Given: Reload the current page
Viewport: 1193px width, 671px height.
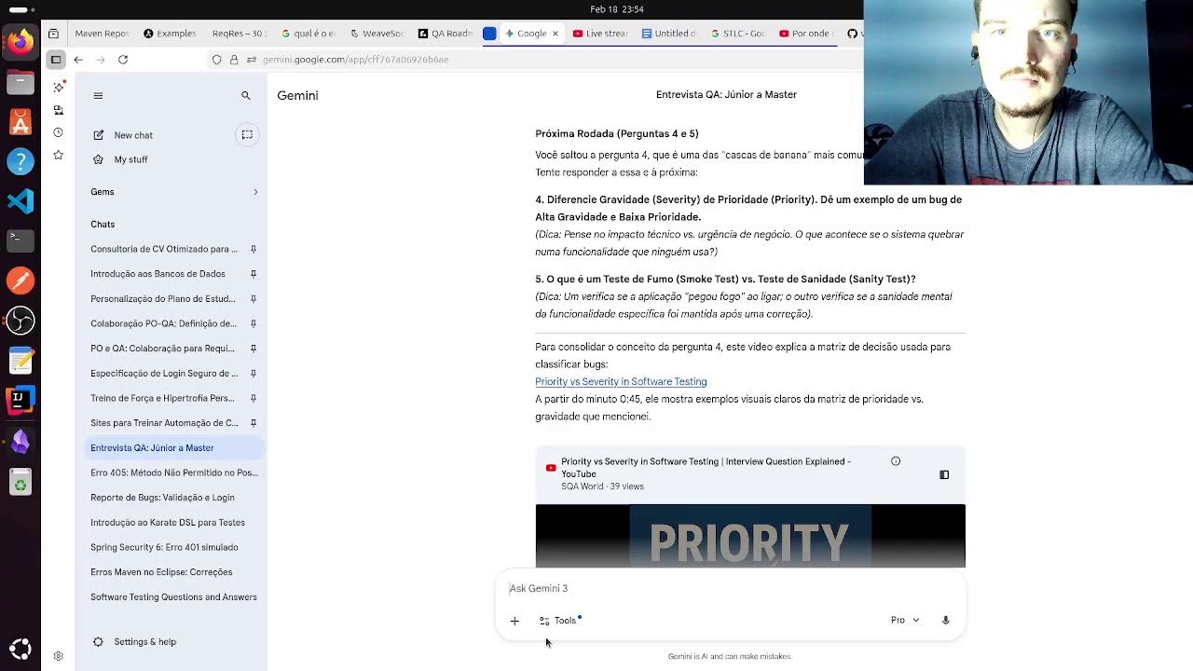Looking at the screenshot, I should (123, 59).
